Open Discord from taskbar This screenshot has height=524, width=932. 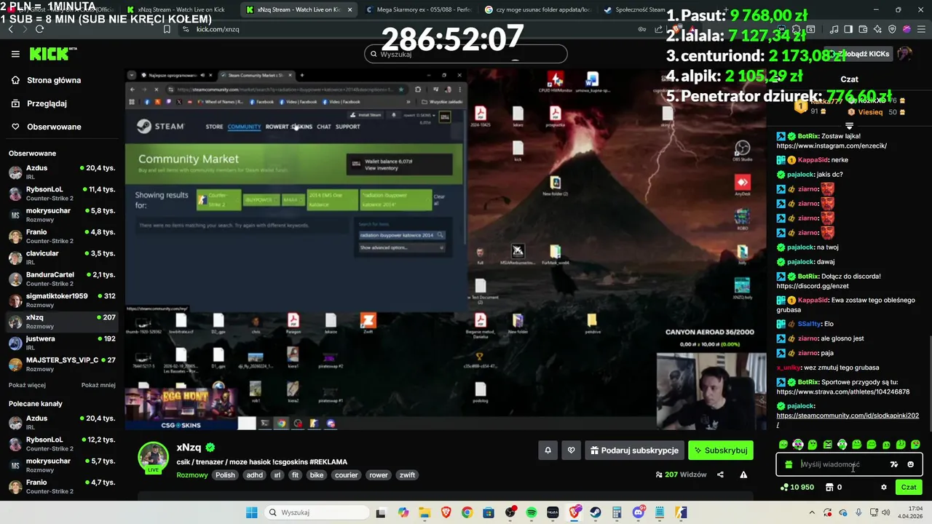(x=639, y=512)
